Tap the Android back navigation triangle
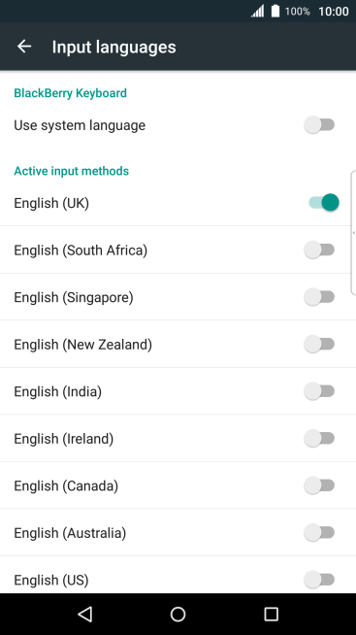This screenshot has width=356, height=635. pyautogui.click(x=85, y=614)
